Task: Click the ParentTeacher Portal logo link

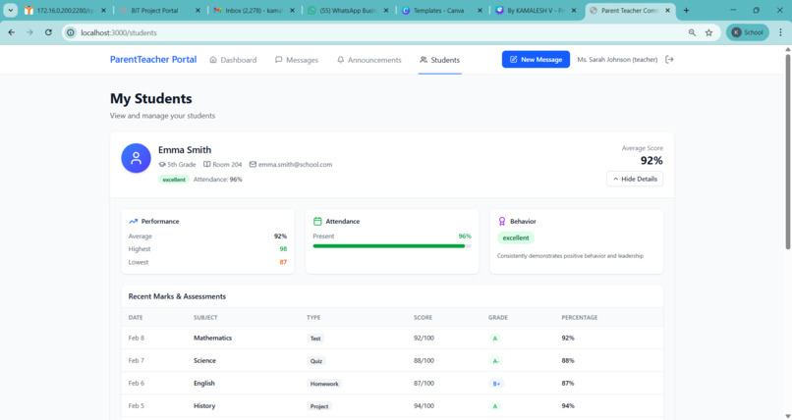Action: [x=153, y=60]
